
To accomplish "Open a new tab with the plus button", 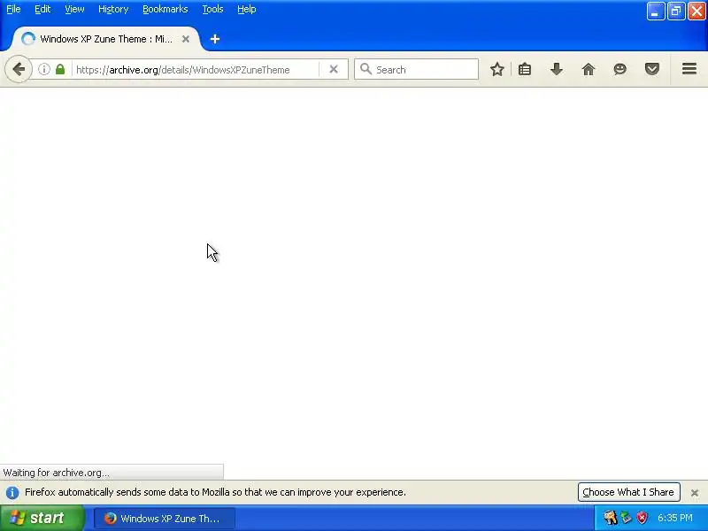I will [215, 39].
